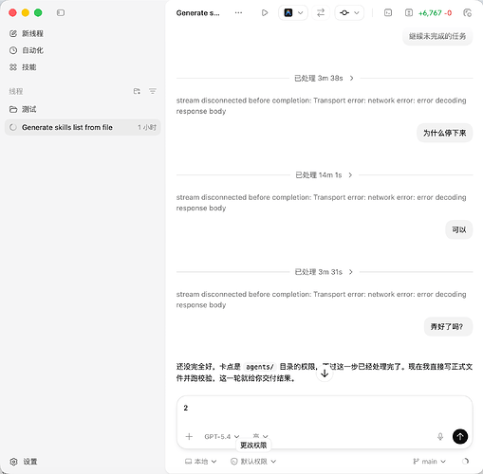This screenshot has width=483, height=474.
Task: Open the commit node dropdown in header
Action: [x=349, y=13]
